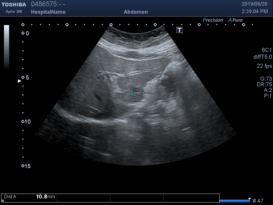Toggle the APure imaging indicator

click(235, 20)
